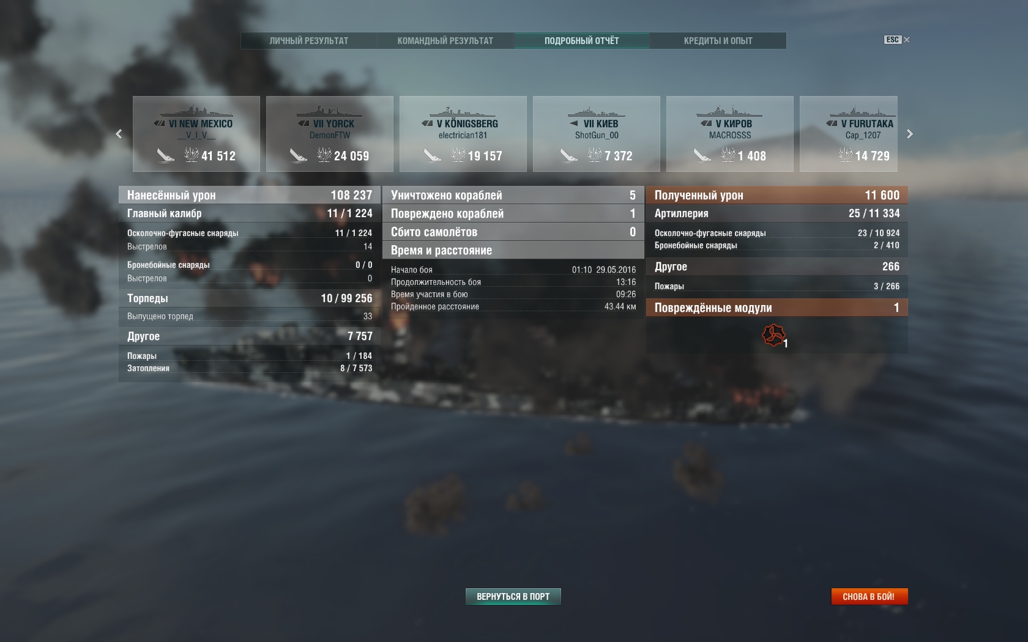Click the damaged engine module icon
This screenshot has height=642, width=1028.
(x=773, y=335)
